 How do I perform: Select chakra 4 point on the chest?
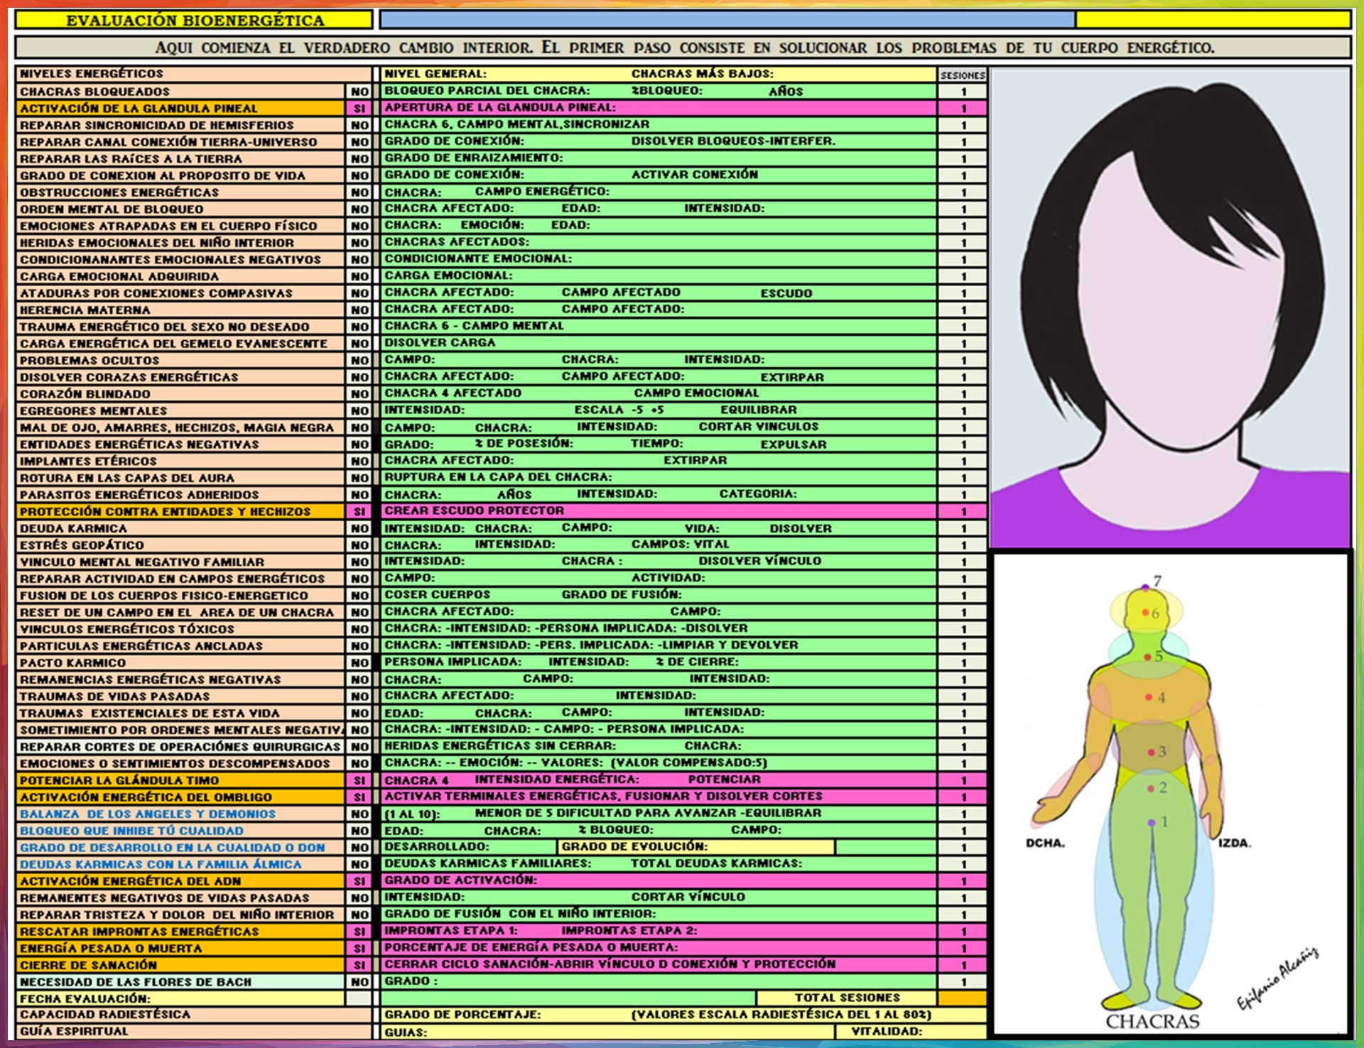1149,697
